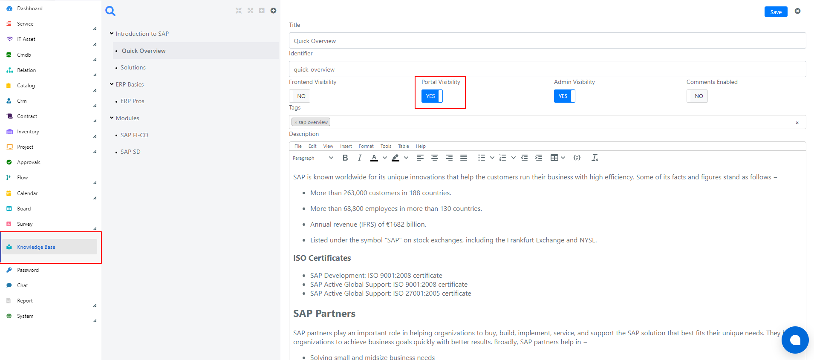The width and height of the screenshot is (814, 360).
Task: Click the dark round plus icon
Action: (273, 11)
